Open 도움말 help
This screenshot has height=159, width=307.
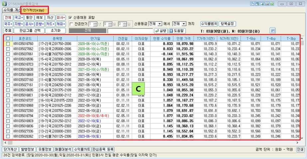pyautogui.click(x=177, y=31)
